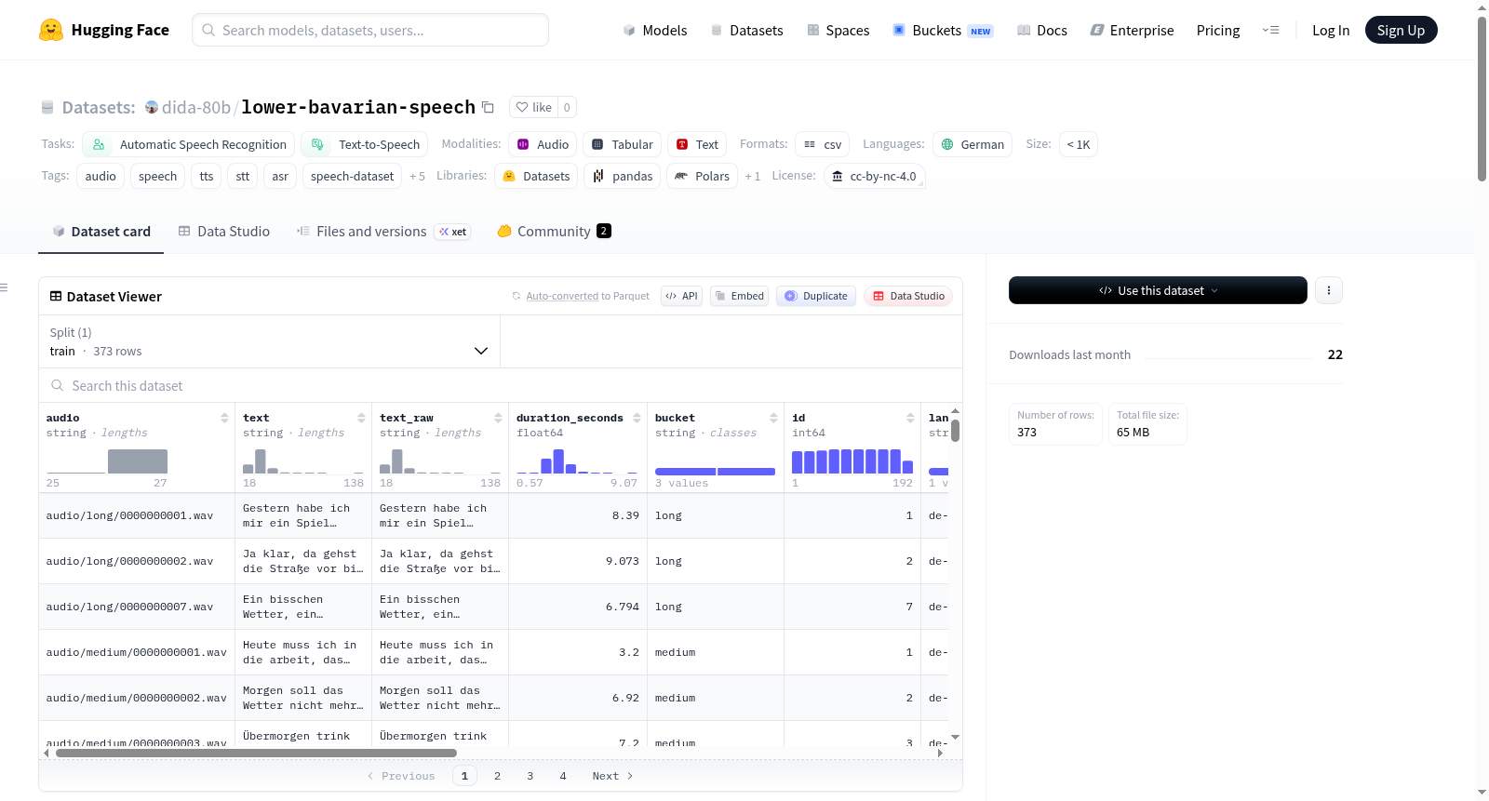This screenshot has height=801, width=1489.
Task: Click the Hugging Face logo icon
Action: pyautogui.click(x=51, y=30)
